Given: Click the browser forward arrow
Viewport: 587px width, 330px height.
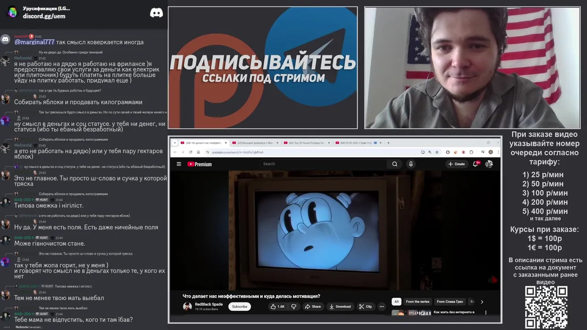Looking at the screenshot, I should click(183, 152).
